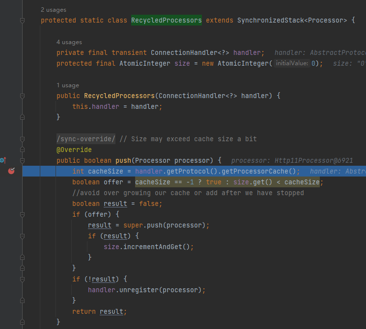
Task: Click AtomicInteger type in size field declaration
Action: pos(145,63)
